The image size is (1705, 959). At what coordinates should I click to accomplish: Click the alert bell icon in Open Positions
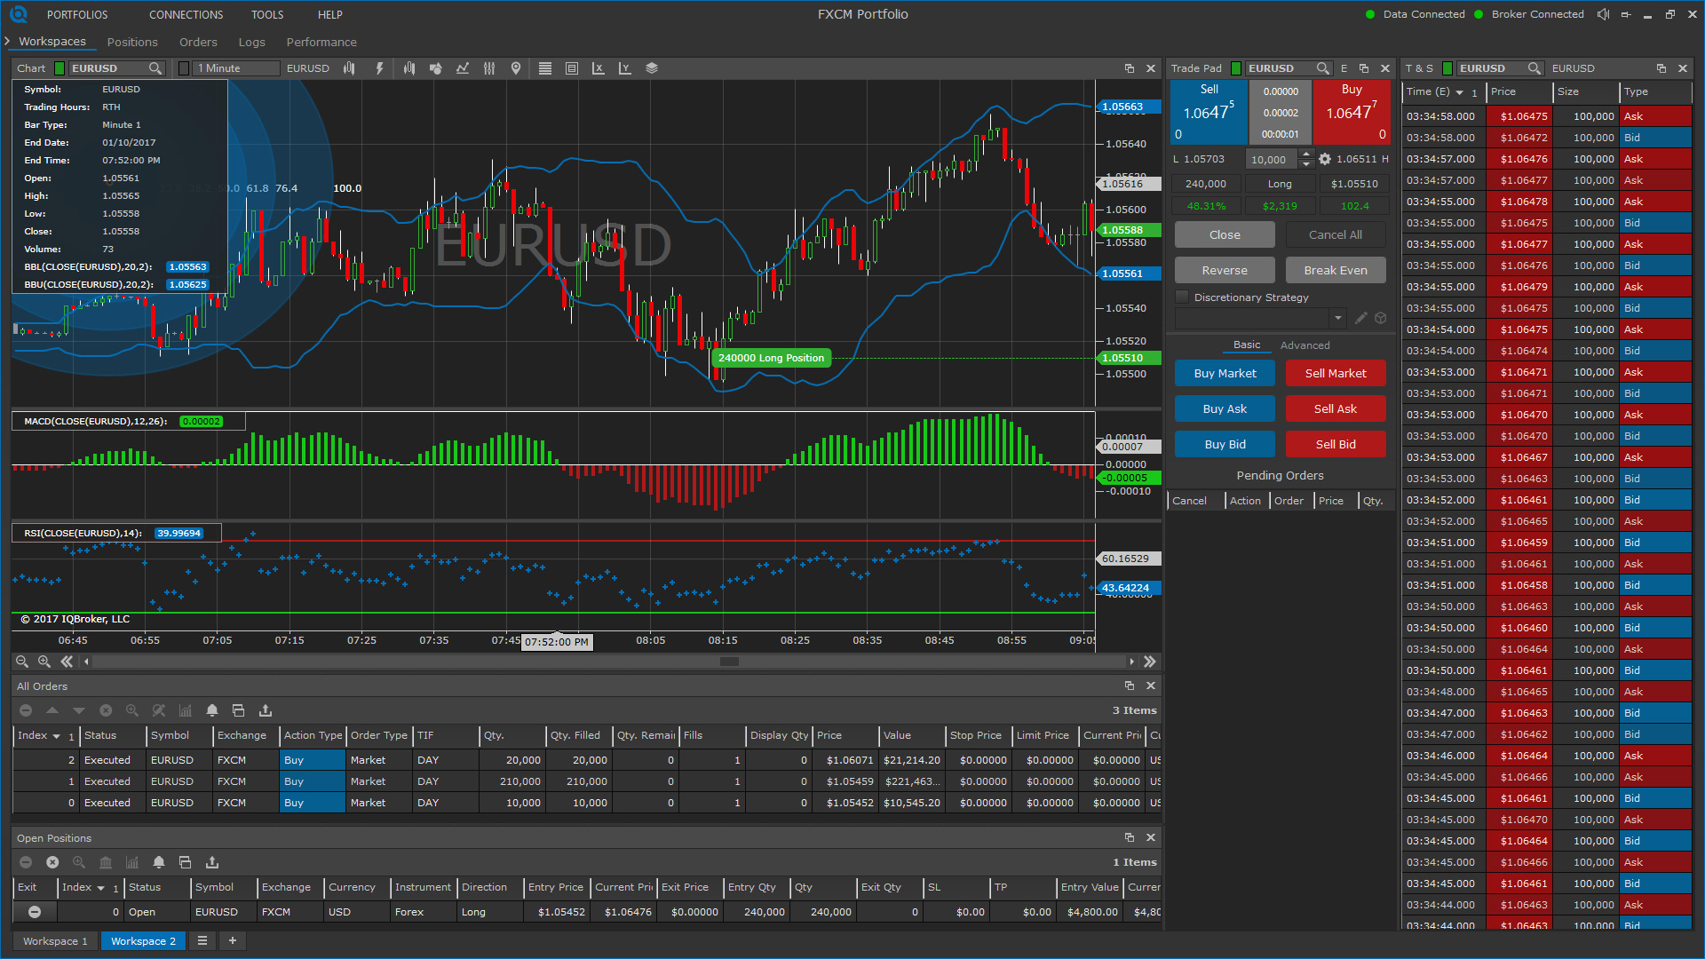coord(159,862)
